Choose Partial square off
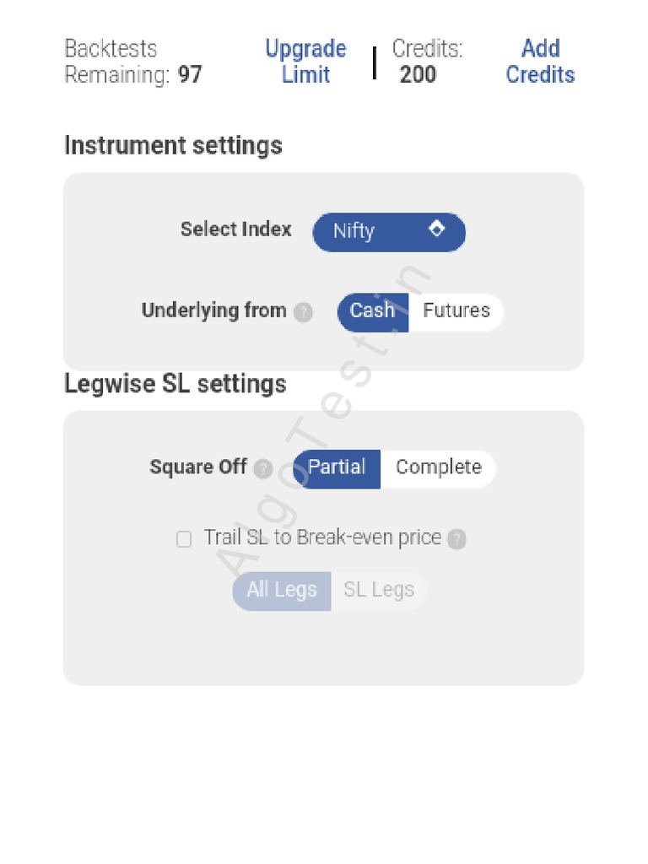The width and height of the screenshot is (648, 864). [x=337, y=468]
